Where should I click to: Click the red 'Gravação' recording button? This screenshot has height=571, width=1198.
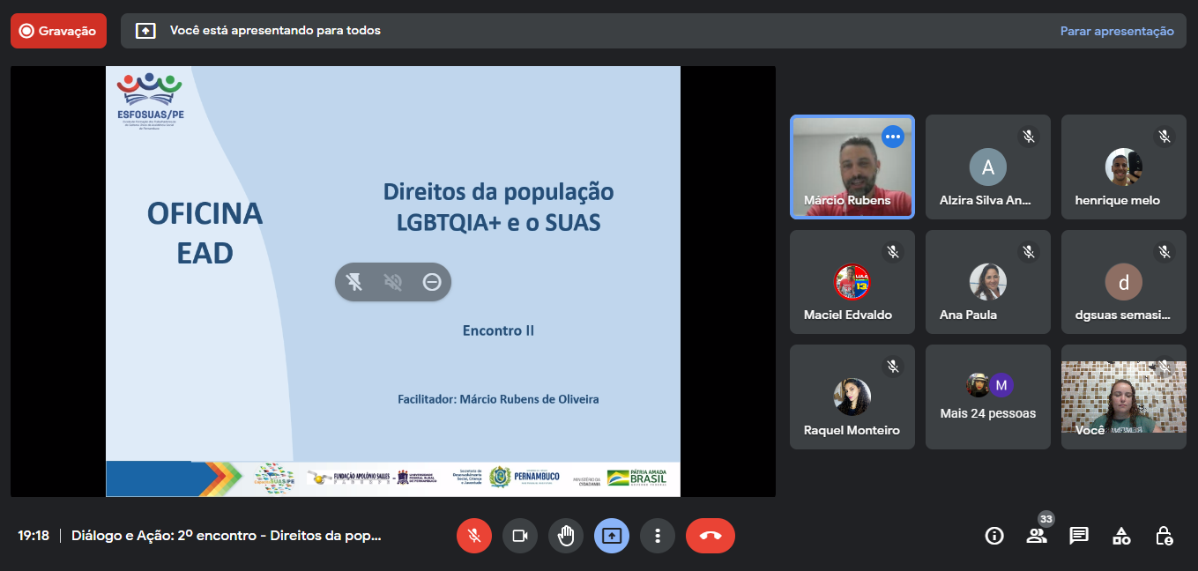pos(58,31)
